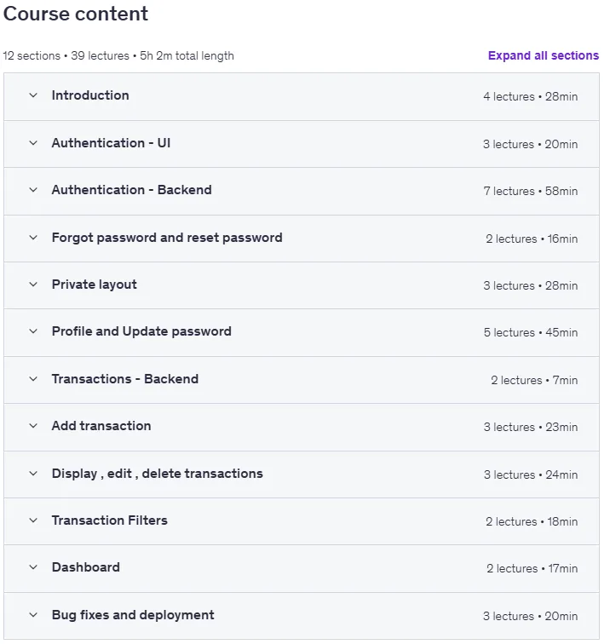Select the Introduction section title
The height and width of the screenshot is (644, 604).
(x=90, y=95)
